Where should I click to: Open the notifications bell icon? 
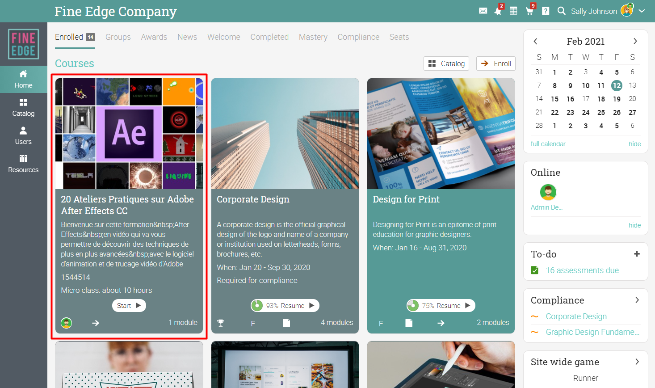click(x=498, y=11)
